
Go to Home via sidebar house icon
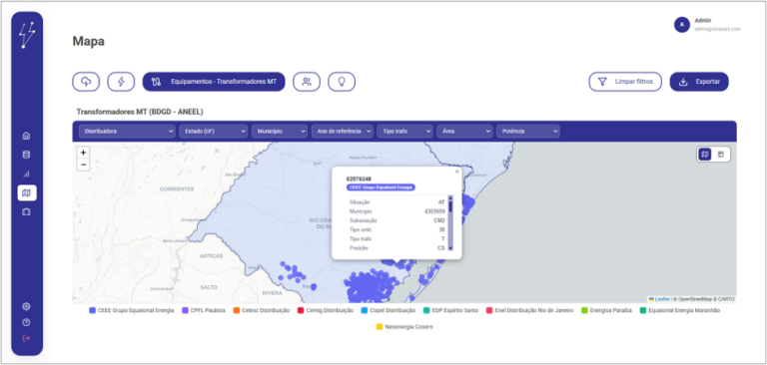26,136
